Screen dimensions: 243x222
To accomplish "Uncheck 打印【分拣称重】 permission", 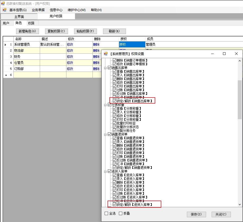I will click(x=115, y=119).
